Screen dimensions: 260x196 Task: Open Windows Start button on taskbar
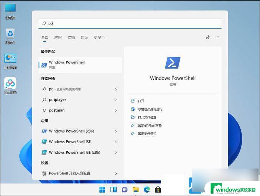[102, 190]
